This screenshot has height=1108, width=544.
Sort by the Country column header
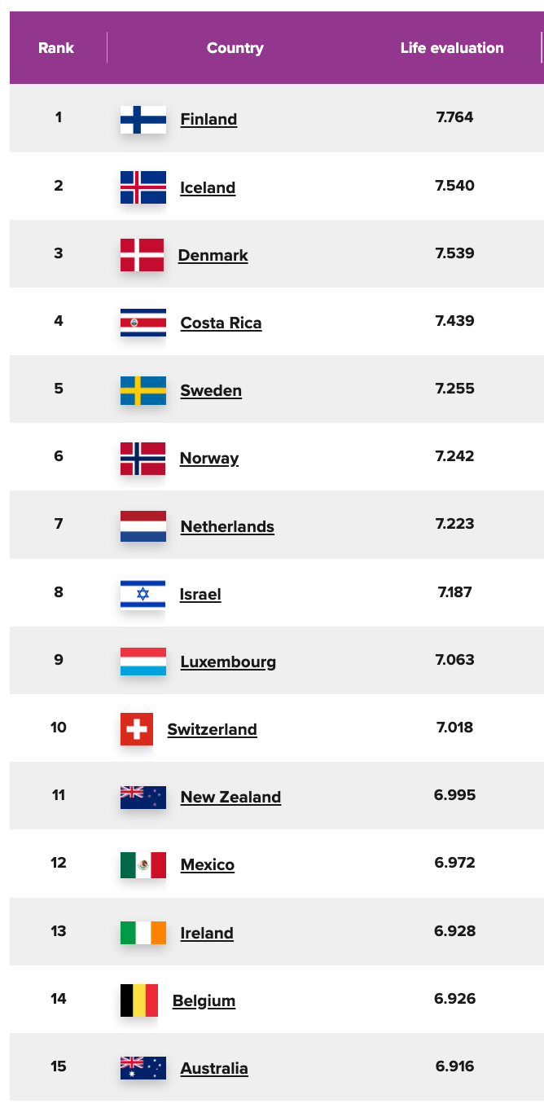tap(235, 48)
